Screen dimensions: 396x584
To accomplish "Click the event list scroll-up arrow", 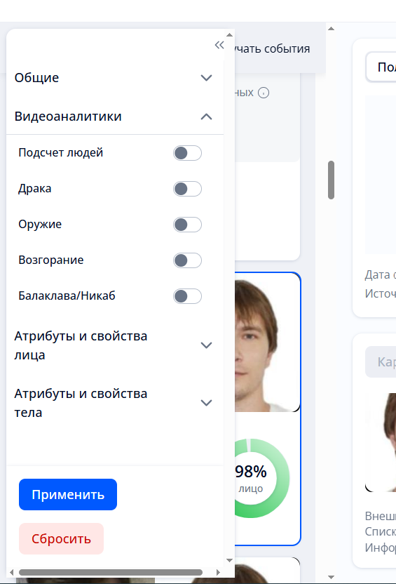I will click(331, 28).
